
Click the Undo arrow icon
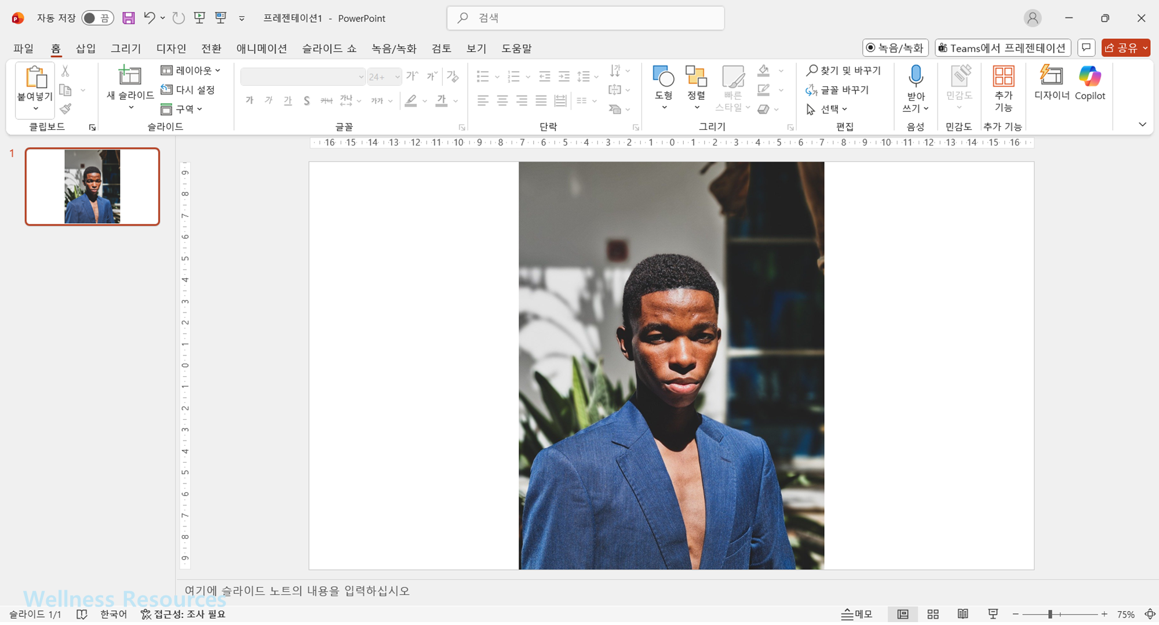tap(150, 18)
